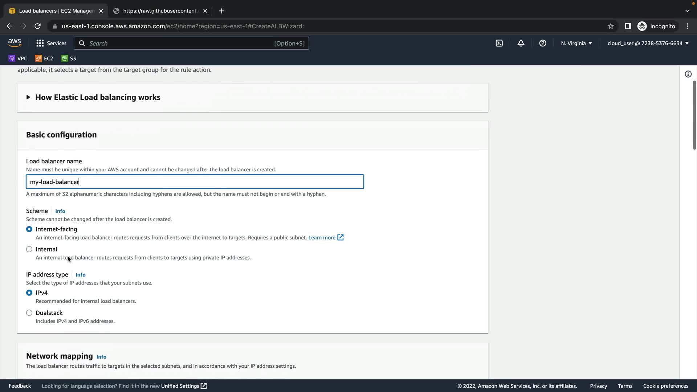Select the Dualstack IP address type

click(x=29, y=313)
